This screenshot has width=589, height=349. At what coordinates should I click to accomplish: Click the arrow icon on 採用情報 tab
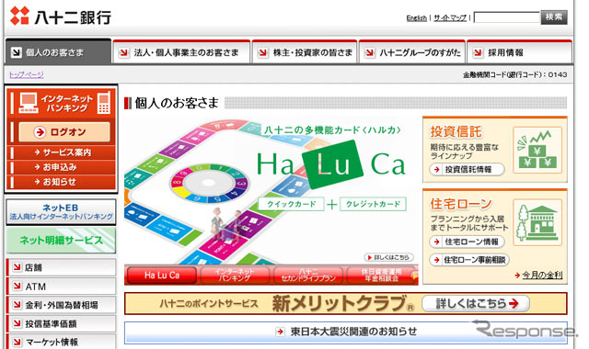[478, 53]
